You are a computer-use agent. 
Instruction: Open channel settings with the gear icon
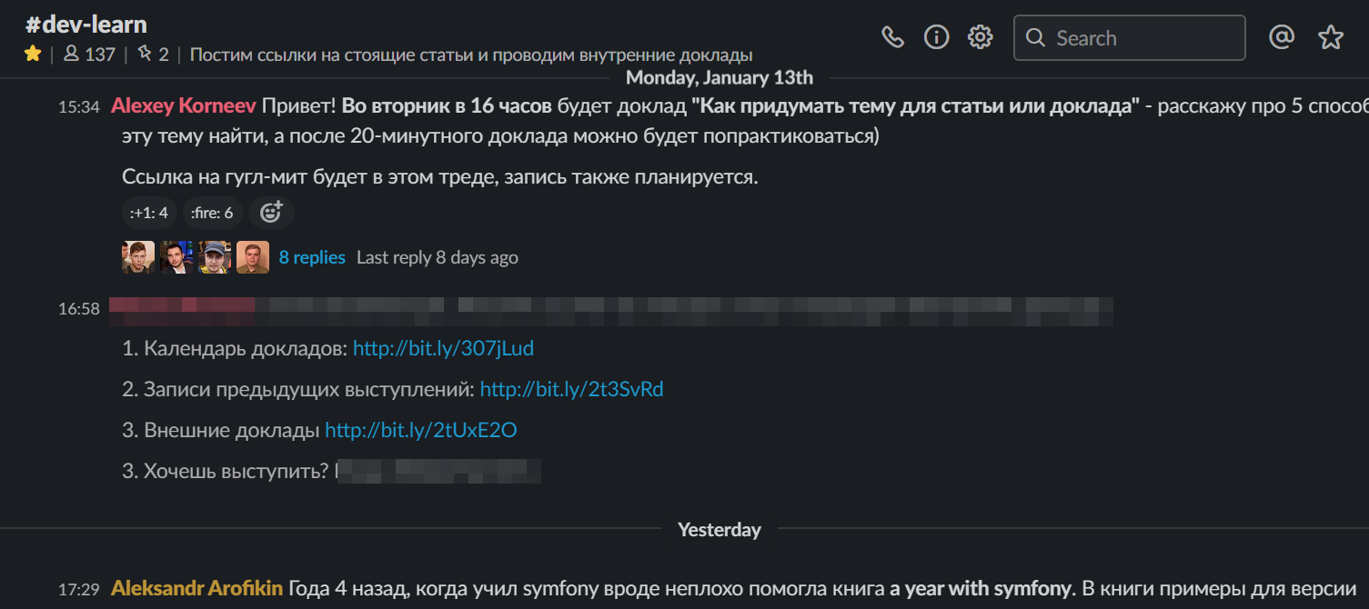click(x=980, y=37)
